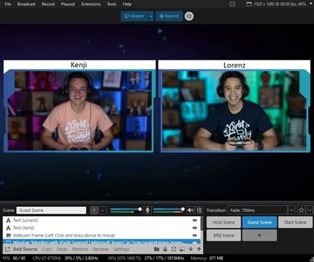Open the Broadcast menu
The height and width of the screenshot is (262, 314).
tap(26, 4)
